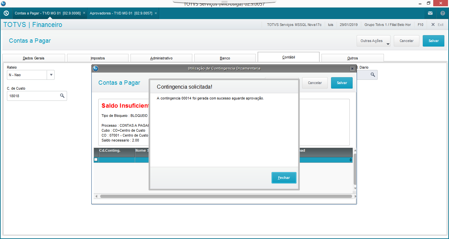Open the Impostos tab
449x239 pixels.
(98, 58)
